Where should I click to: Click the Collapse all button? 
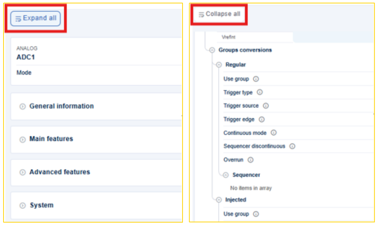pos(220,14)
